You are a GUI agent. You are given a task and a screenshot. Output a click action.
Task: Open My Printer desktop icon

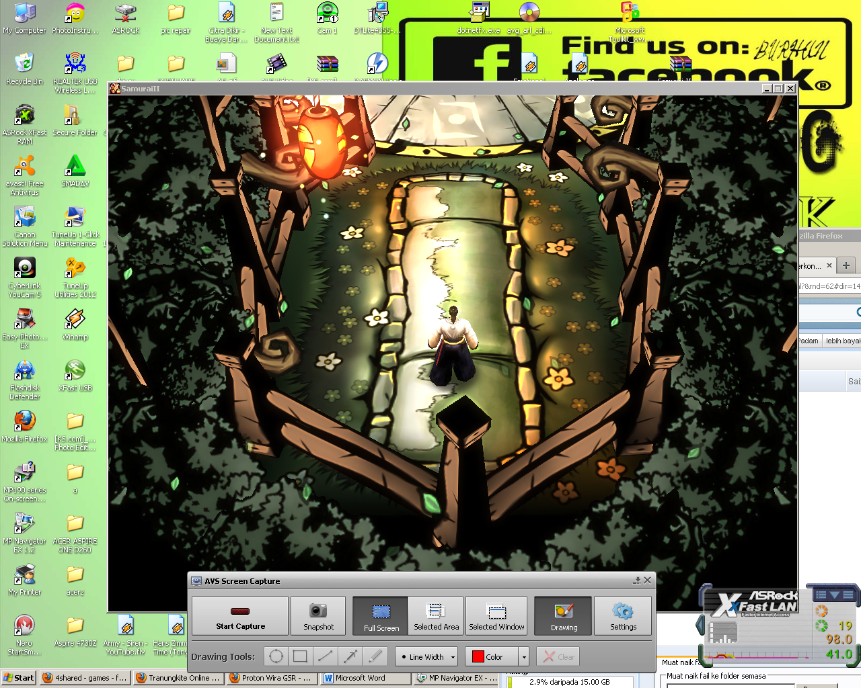click(x=25, y=579)
